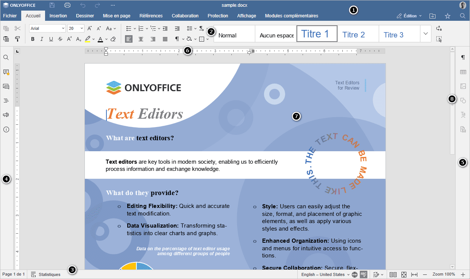Toggle strikethrough formatting
Image resolution: width=470 pixels, height=279 pixels.
coord(60,39)
